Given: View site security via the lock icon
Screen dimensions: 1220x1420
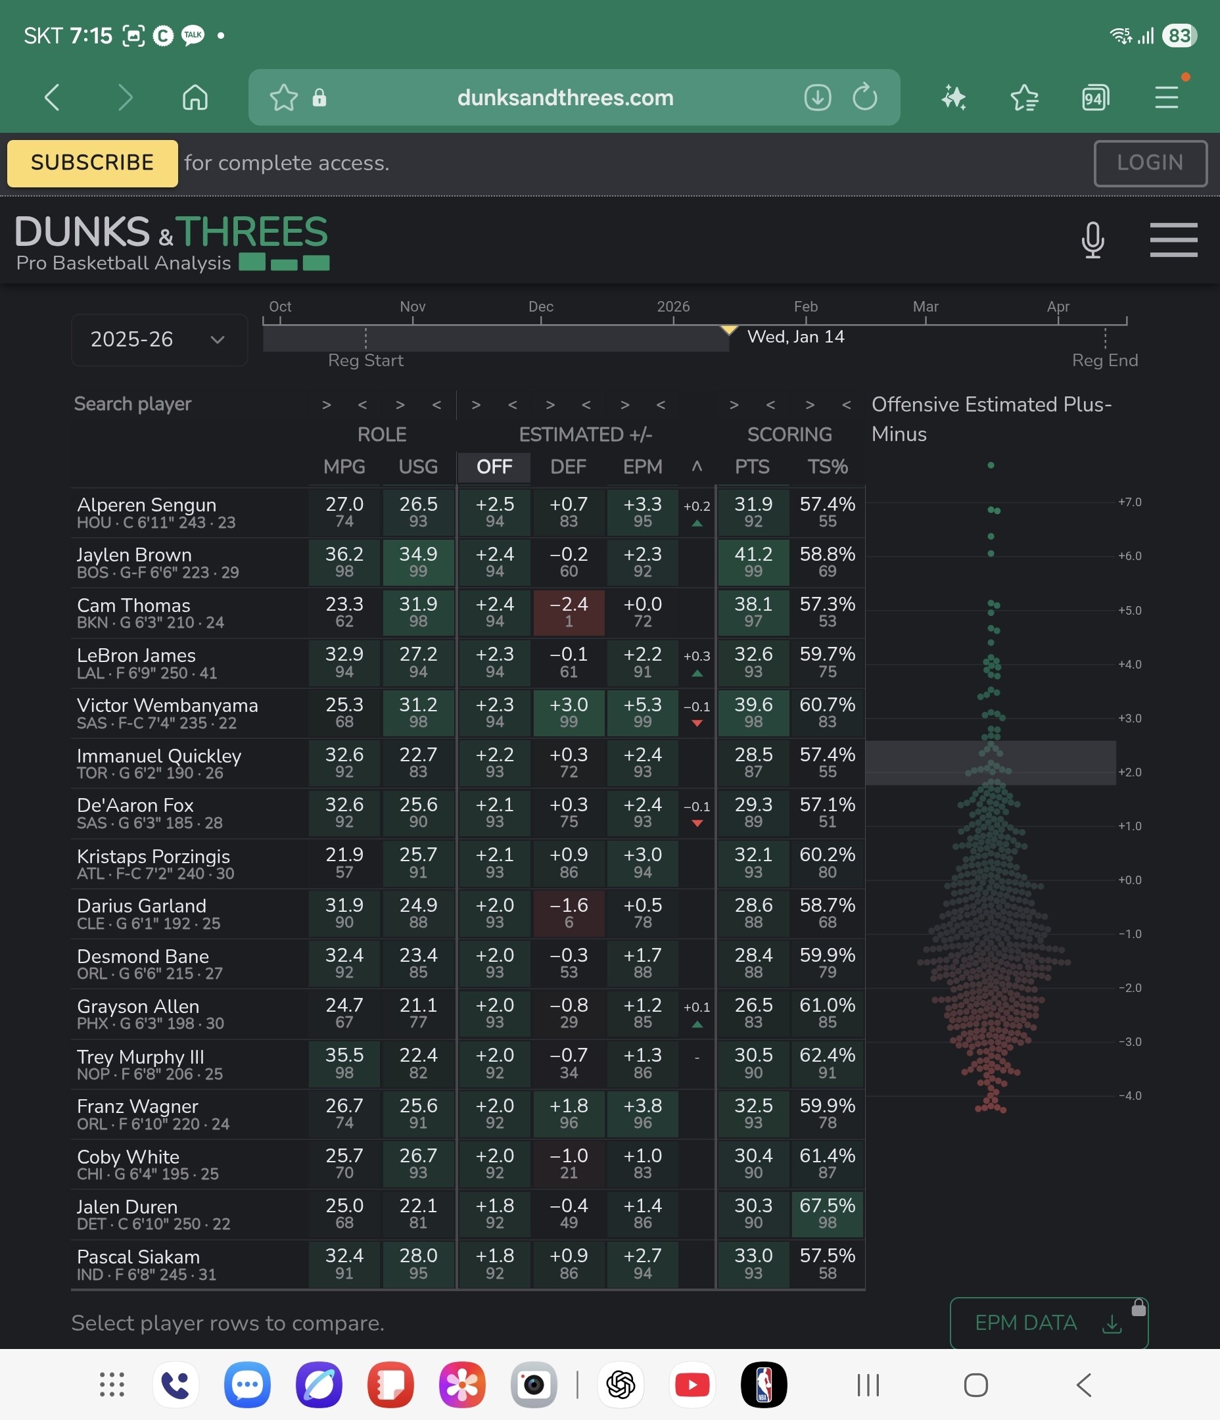Looking at the screenshot, I should pyautogui.click(x=319, y=97).
